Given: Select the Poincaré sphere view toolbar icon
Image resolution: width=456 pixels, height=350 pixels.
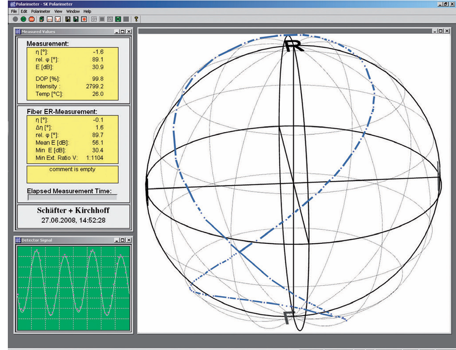Looking at the screenshot, I should tap(94, 19).
